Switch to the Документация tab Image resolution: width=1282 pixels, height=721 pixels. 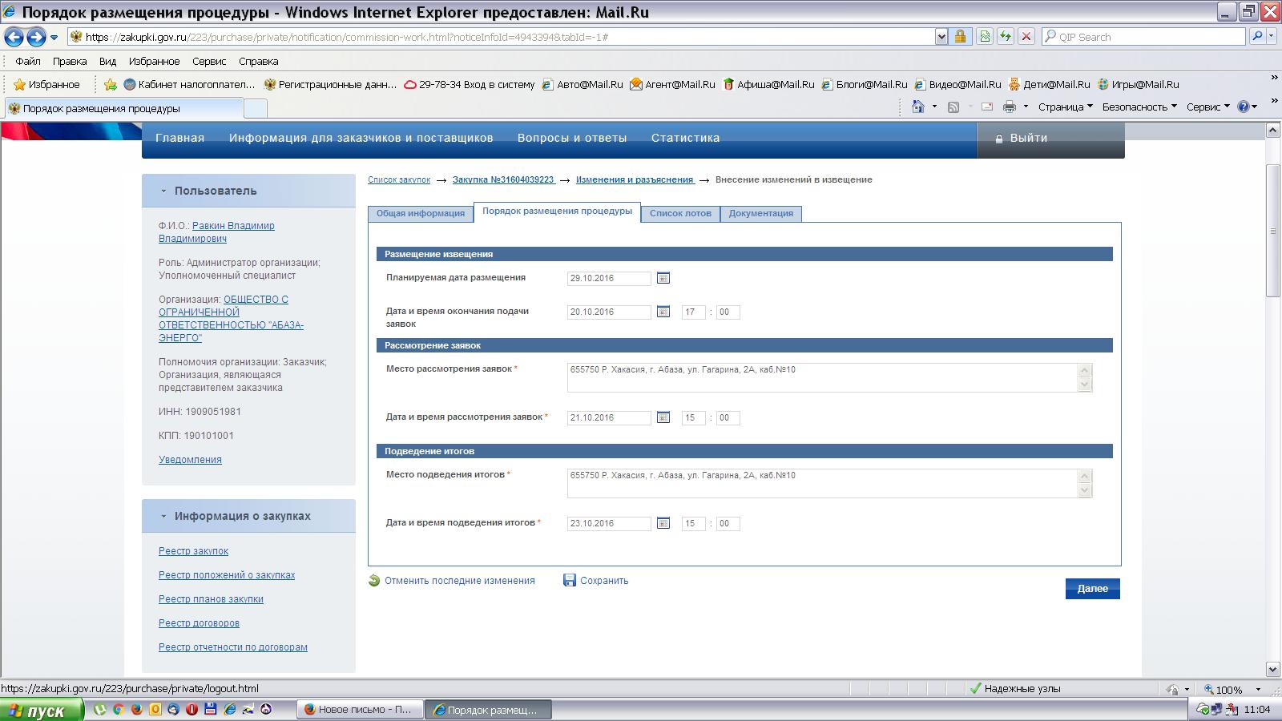tap(760, 214)
